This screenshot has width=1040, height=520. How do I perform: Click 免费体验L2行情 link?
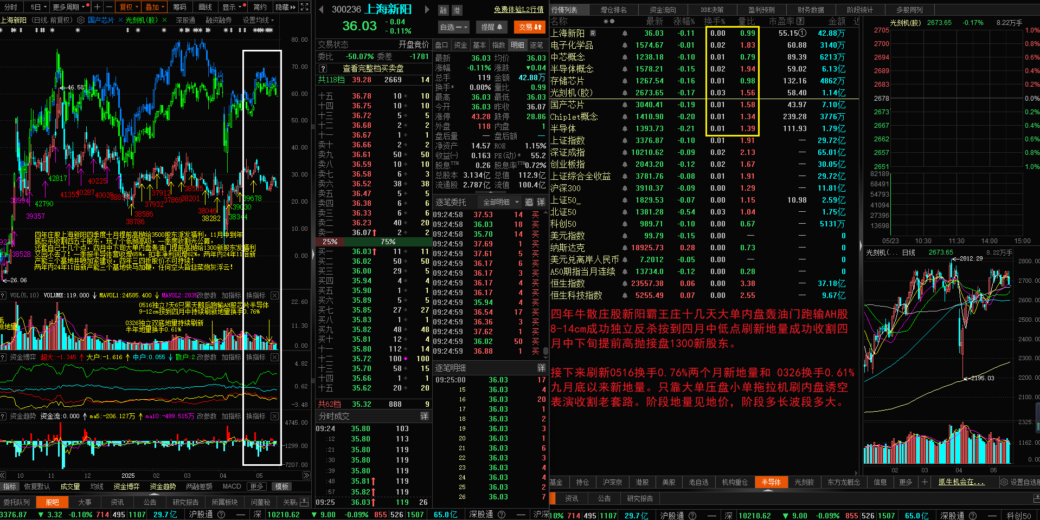[519, 10]
